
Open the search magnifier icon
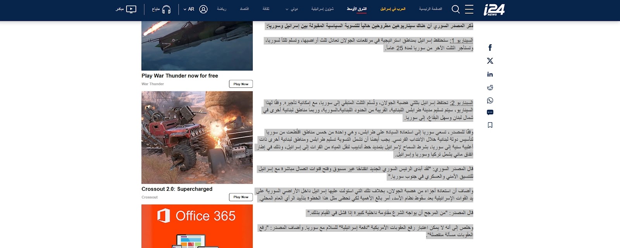(x=456, y=9)
